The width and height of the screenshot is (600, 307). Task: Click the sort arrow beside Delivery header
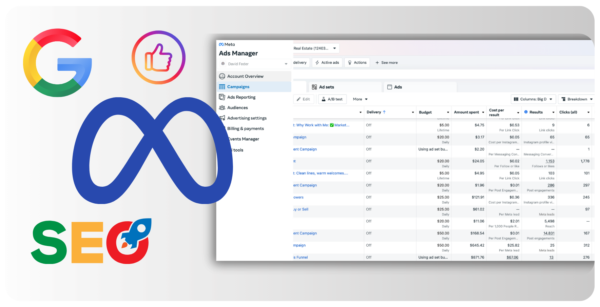[384, 112]
